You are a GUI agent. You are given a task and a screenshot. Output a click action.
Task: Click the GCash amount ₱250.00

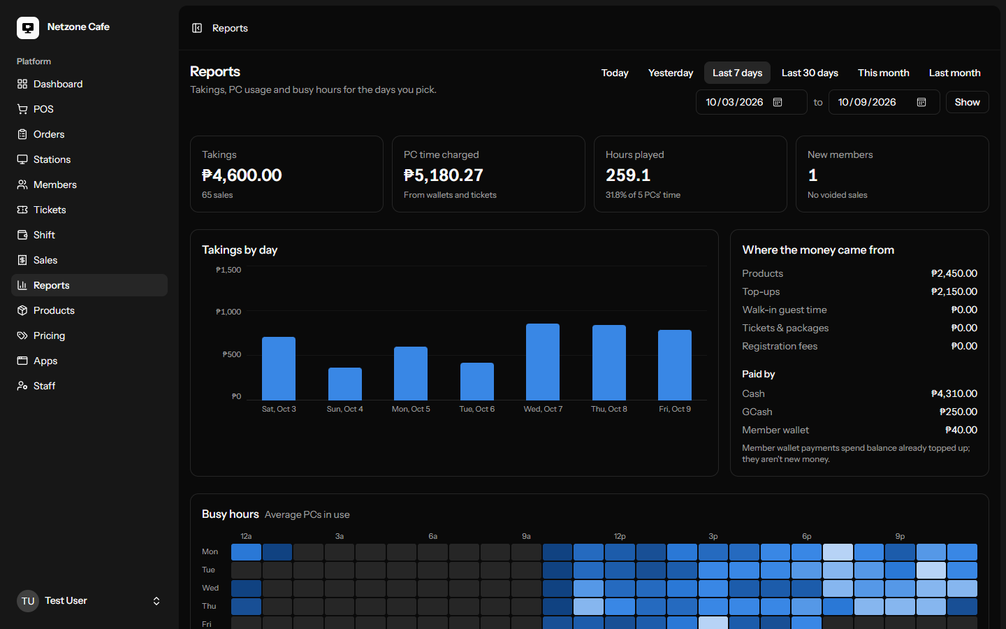coord(958,412)
